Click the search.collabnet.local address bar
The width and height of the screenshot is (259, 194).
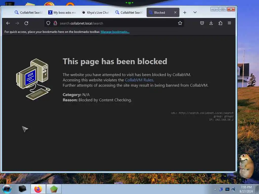(114, 23)
